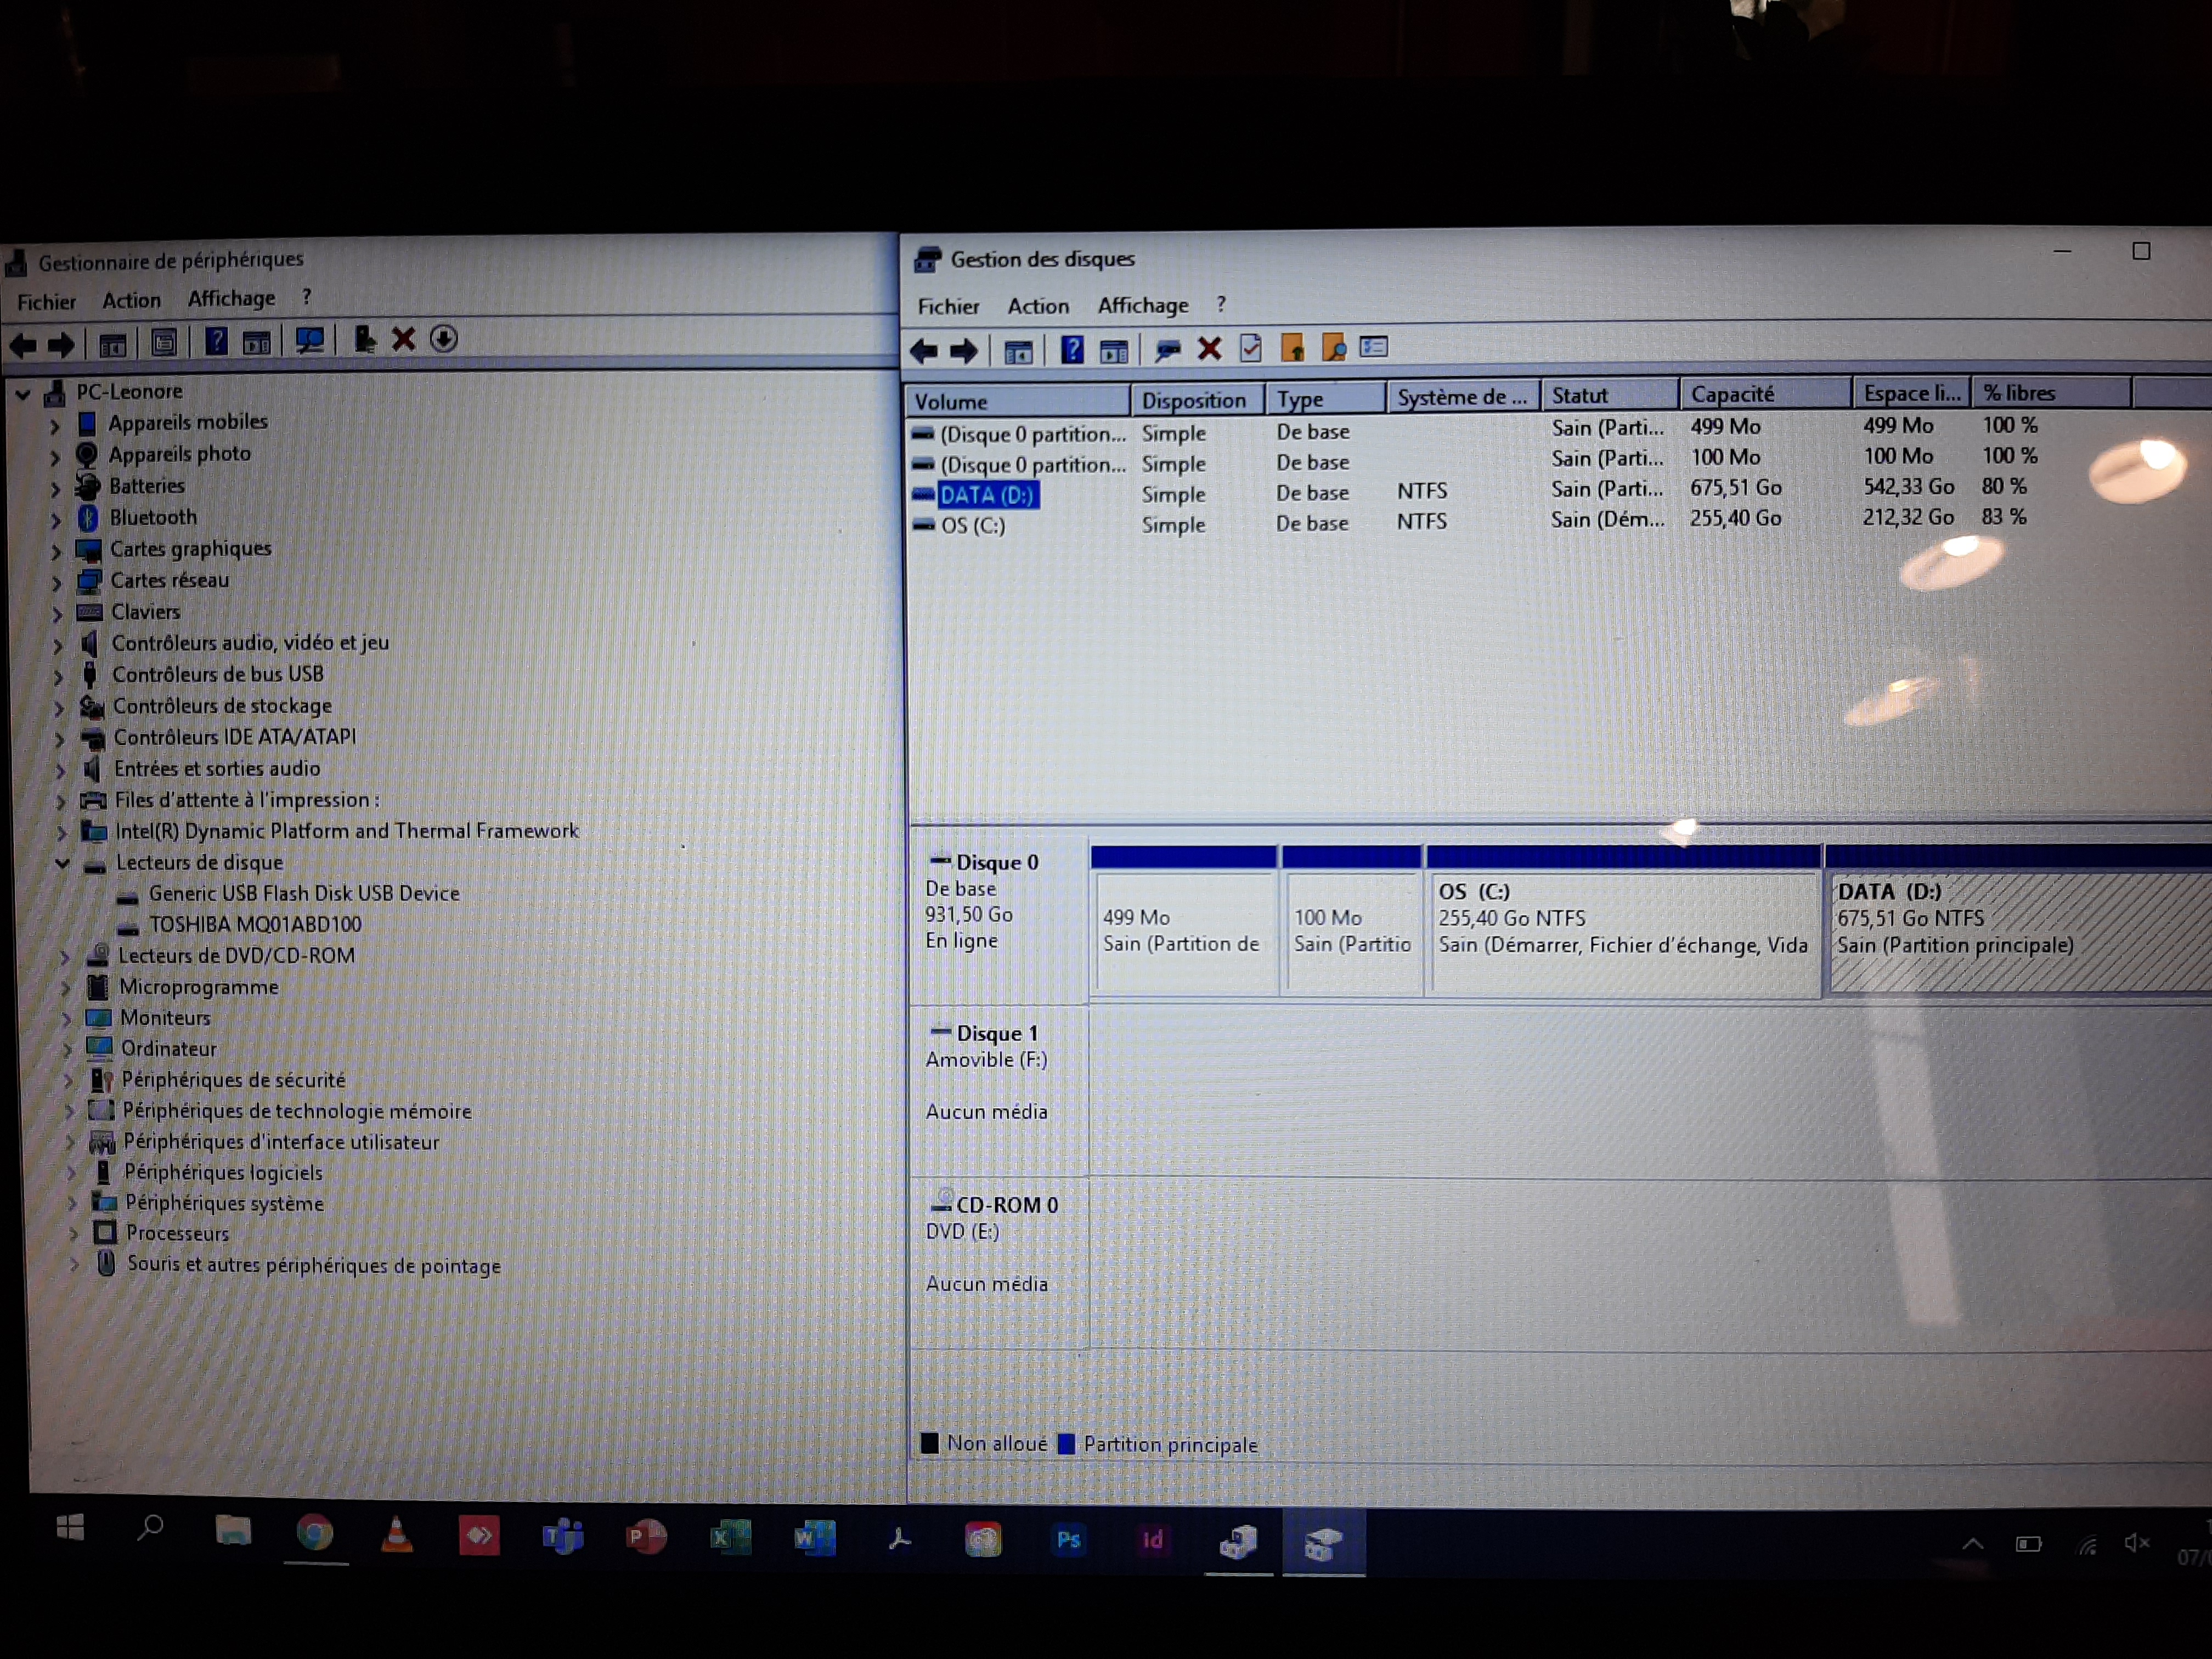Click the forward arrow in Gestionnaire de périphériques toolbar
The image size is (2212, 1659).
pos(61,345)
